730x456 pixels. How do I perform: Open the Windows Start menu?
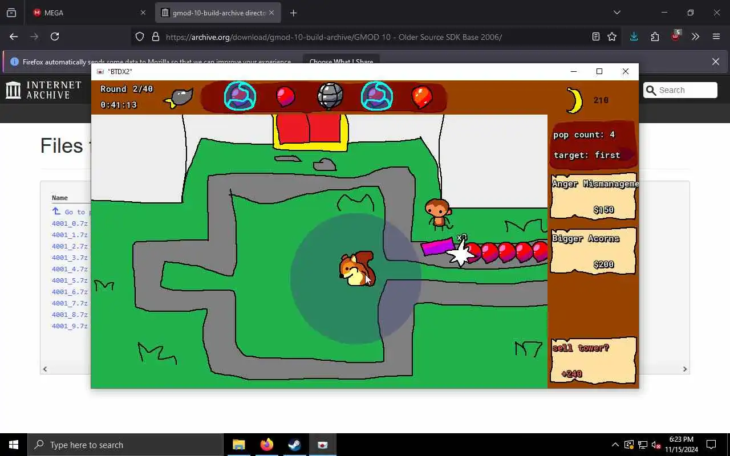coord(14,445)
